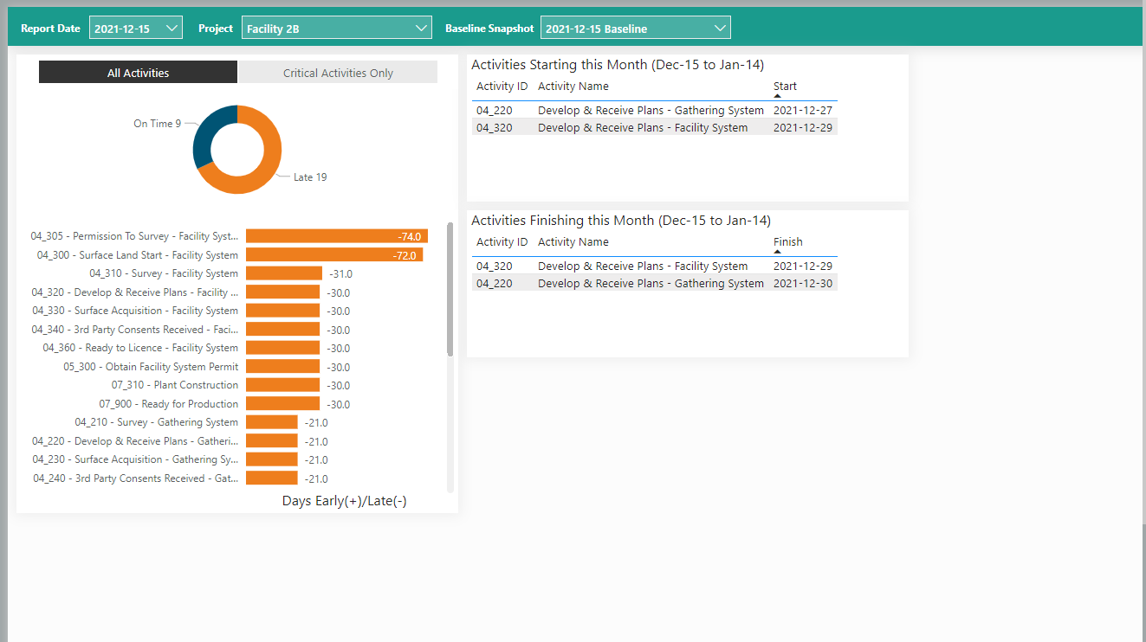Select the 04_300 Surface Land Start bar
Image resolution: width=1146 pixels, height=642 pixels.
334,255
